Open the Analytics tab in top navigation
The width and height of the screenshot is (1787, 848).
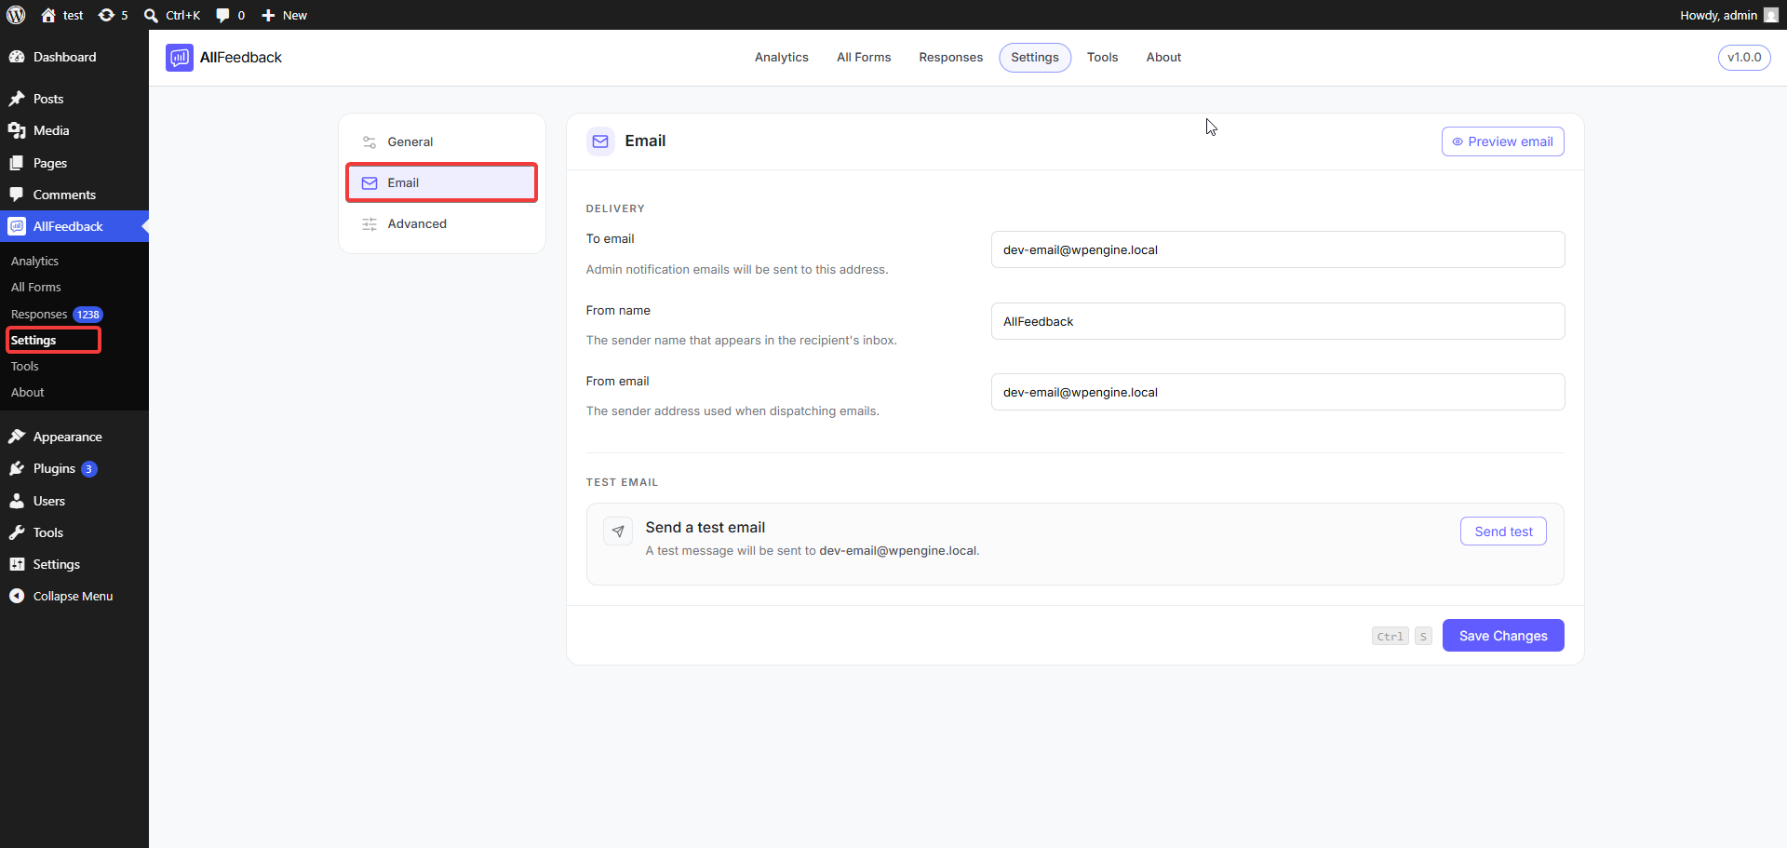pos(782,58)
